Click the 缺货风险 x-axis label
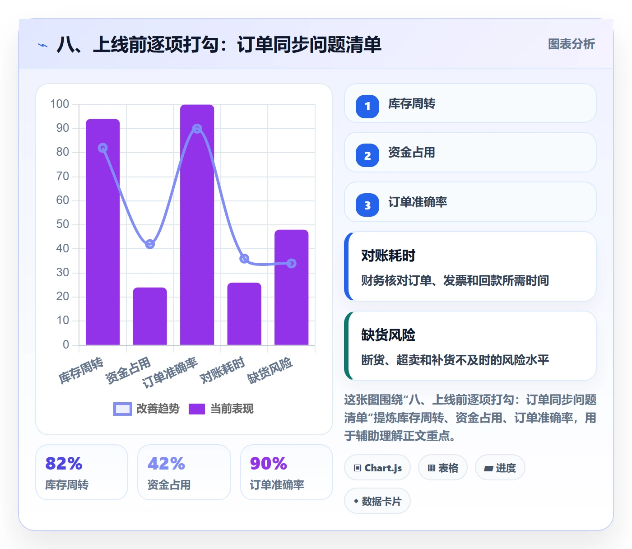632x549 pixels. pyautogui.click(x=270, y=371)
